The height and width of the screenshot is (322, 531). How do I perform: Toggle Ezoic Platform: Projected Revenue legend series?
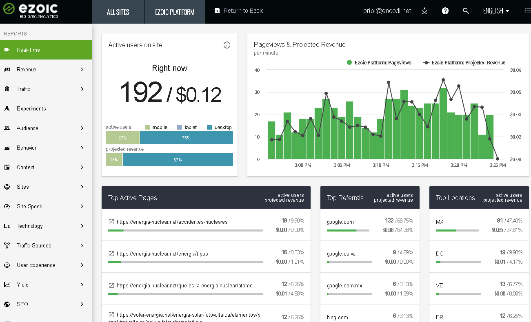click(464, 63)
